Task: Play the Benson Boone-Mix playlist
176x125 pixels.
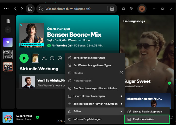Action: point(24,58)
